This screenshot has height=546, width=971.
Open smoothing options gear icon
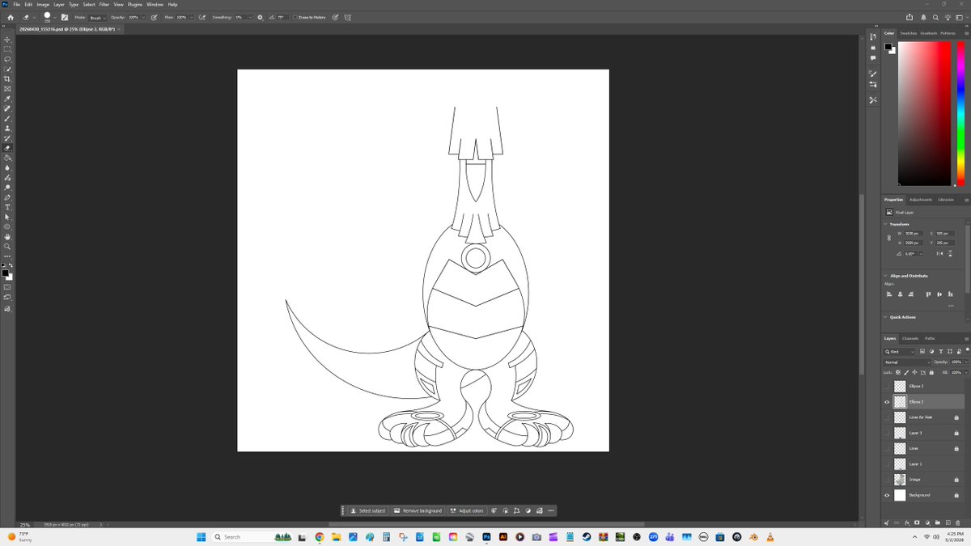click(x=260, y=17)
